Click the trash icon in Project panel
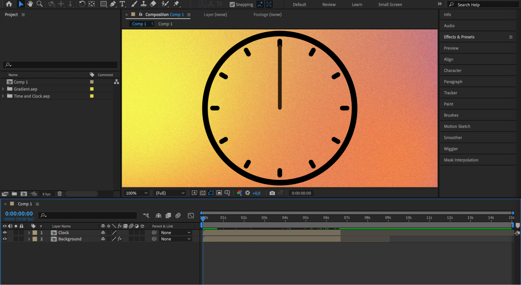 pos(60,194)
